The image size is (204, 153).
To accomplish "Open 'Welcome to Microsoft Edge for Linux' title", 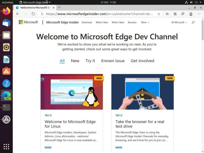I will click(x=70, y=124).
